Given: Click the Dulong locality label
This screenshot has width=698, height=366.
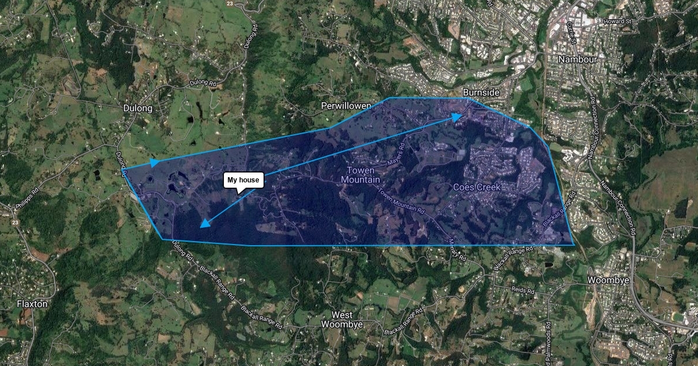Looking at the screenshot, I should click(x=138, y=108).
